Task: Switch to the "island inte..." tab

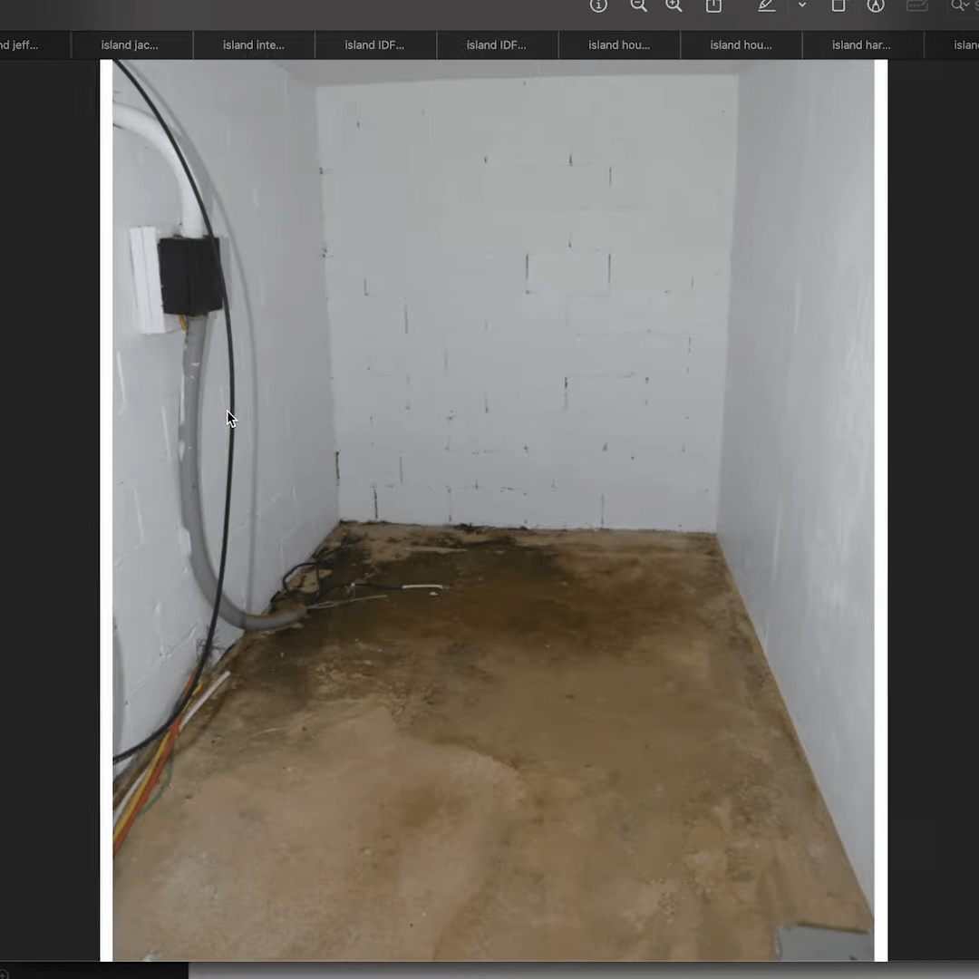Action: pyautogui.click(x=254, y=45)
